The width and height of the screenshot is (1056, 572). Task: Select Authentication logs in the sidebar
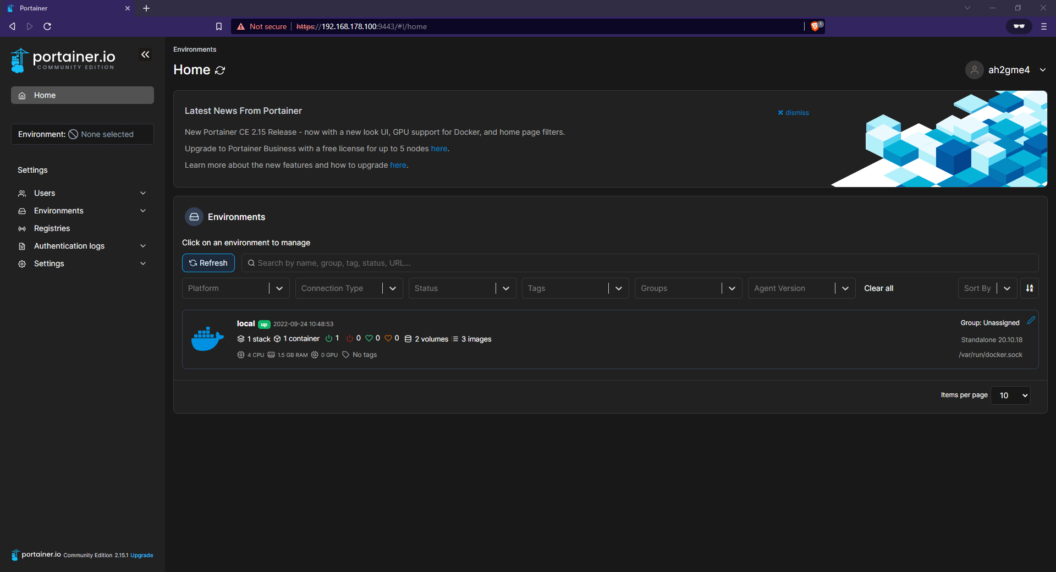coord(69,246)
